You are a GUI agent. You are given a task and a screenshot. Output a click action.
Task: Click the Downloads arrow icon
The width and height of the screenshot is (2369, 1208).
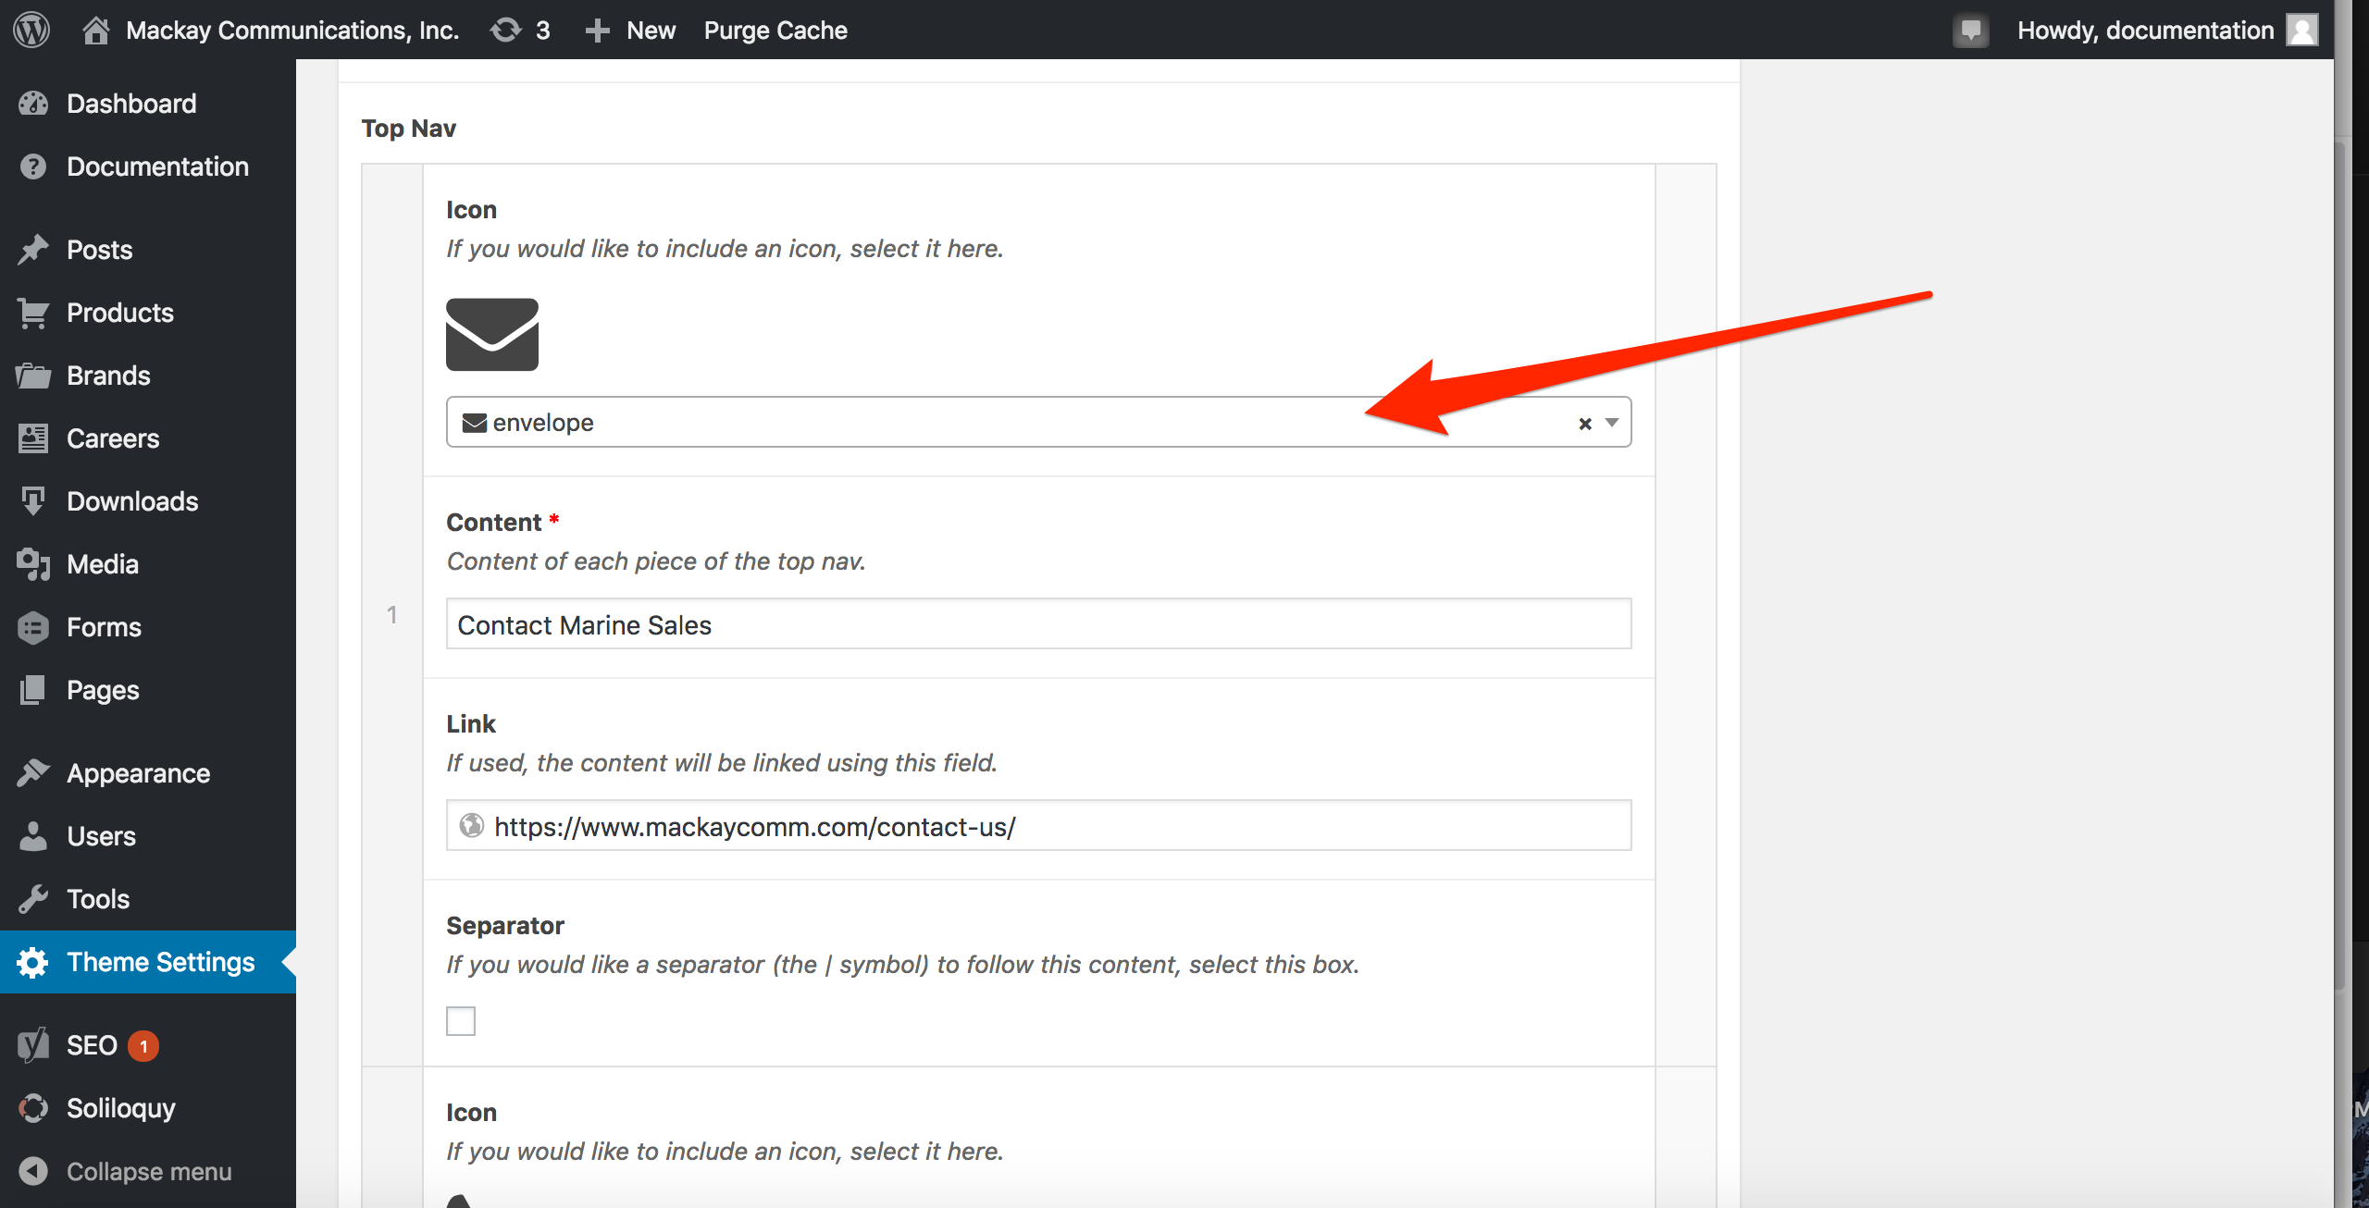click(33, 501)
